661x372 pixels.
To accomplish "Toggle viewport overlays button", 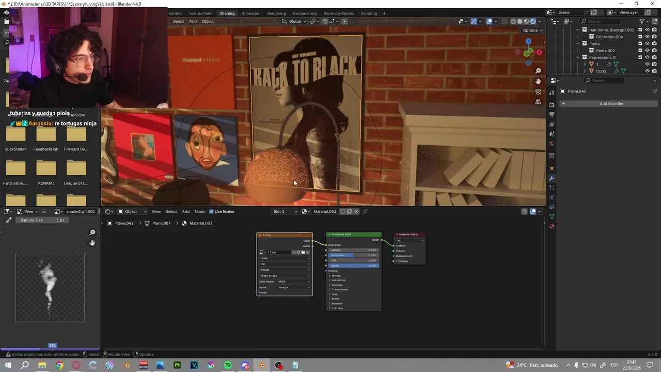I will [489, 21].
